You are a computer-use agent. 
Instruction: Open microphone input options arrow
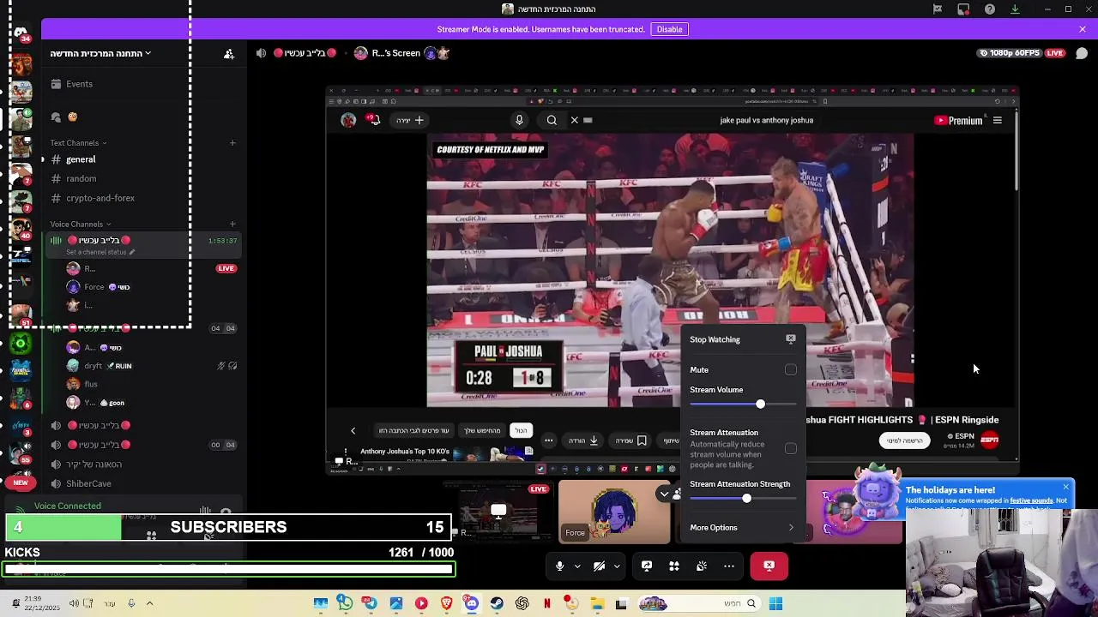click(577, 566)
